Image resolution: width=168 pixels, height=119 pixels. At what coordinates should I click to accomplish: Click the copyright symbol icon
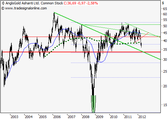coord(3,8)
